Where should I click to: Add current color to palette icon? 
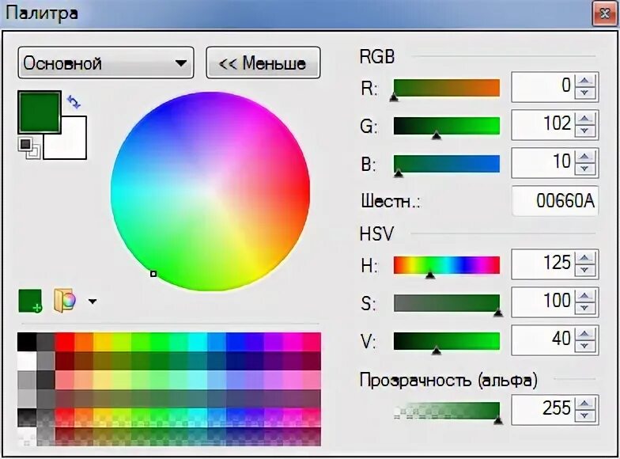click(30, 301)
